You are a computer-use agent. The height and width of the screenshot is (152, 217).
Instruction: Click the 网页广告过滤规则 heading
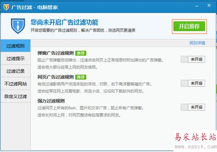(55, 77)
